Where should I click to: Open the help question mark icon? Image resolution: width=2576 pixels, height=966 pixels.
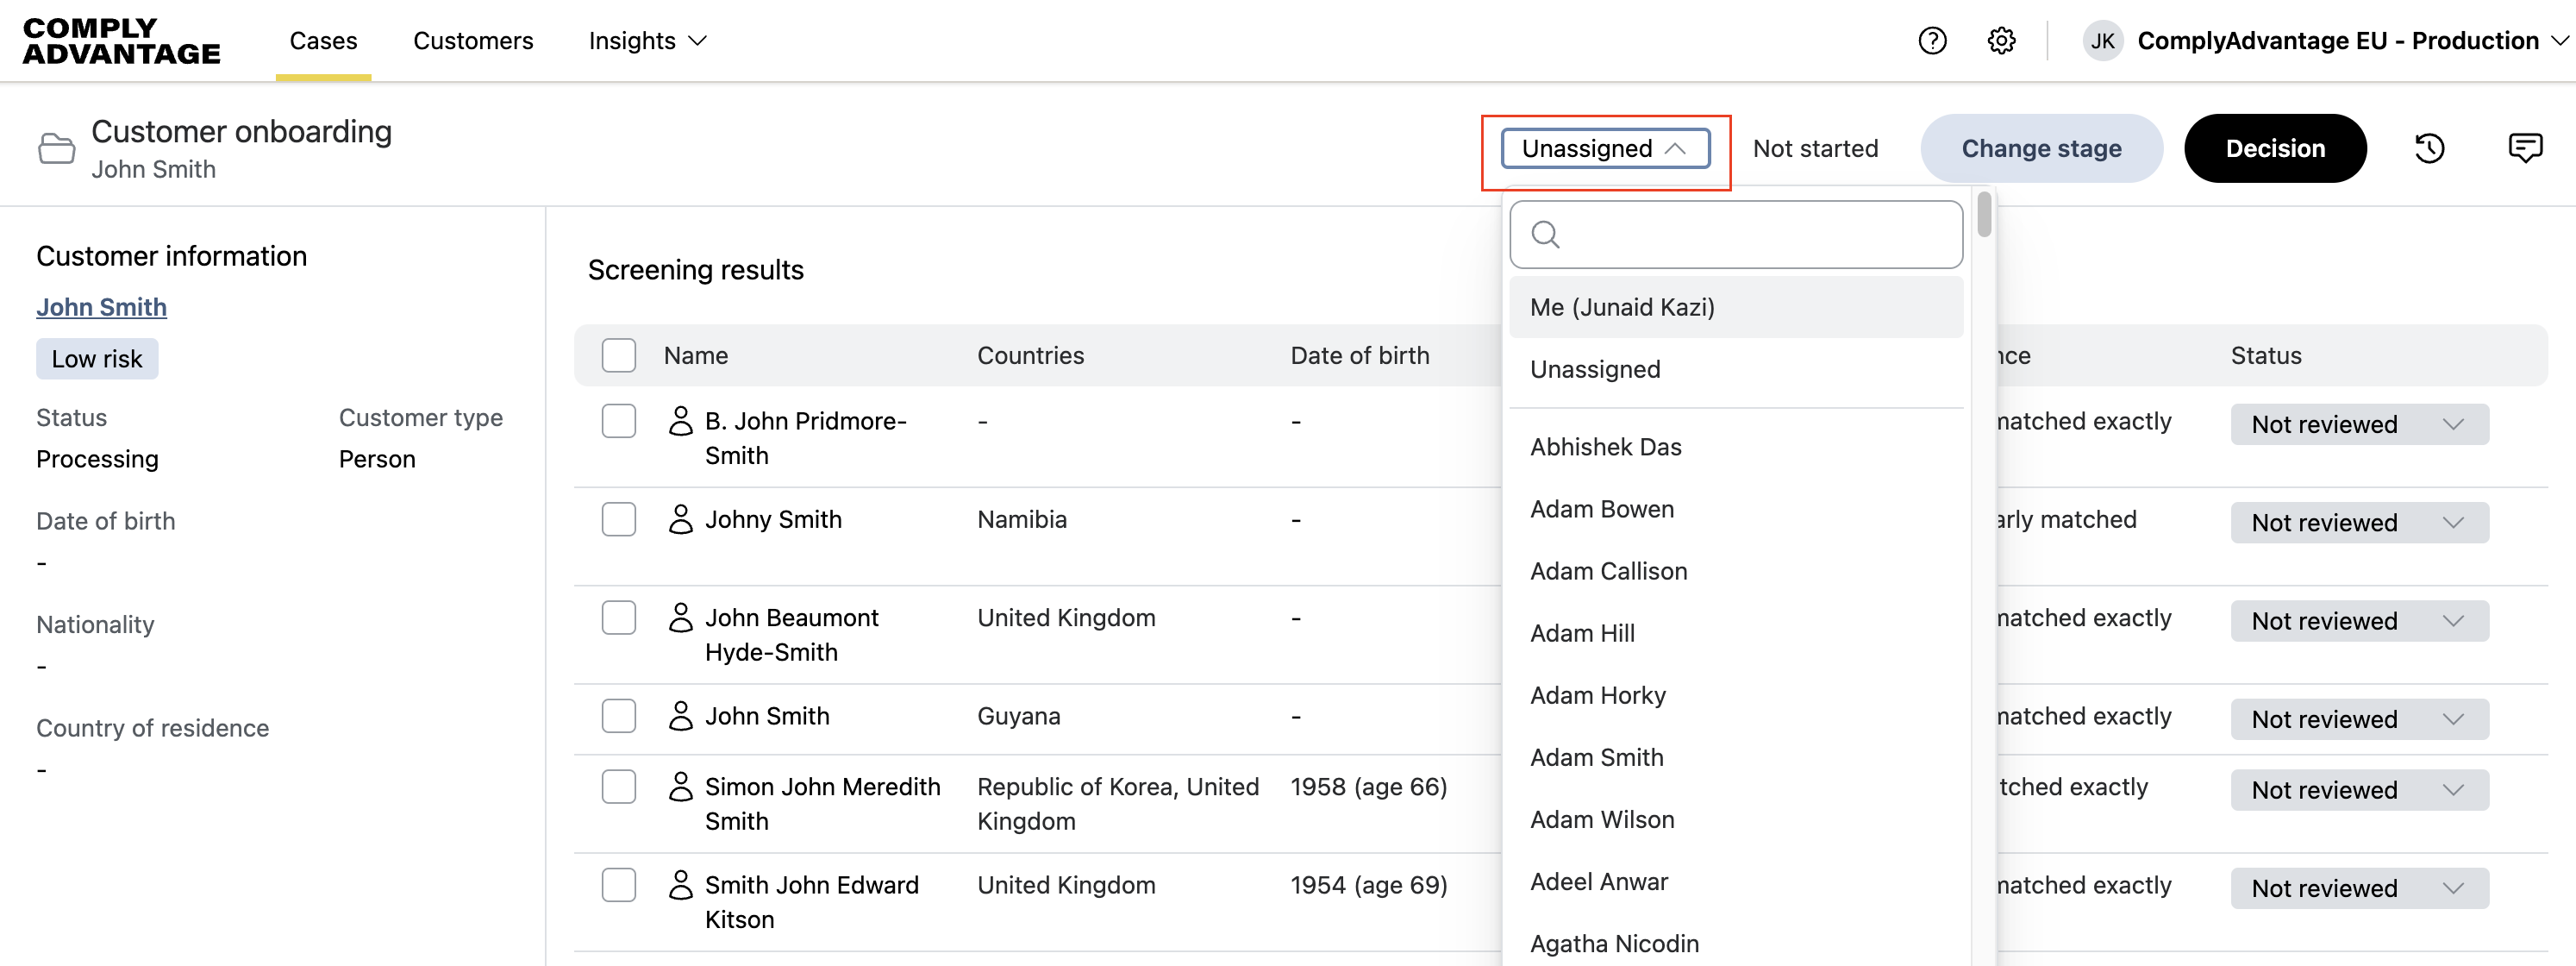click(x=1932, y=41)
